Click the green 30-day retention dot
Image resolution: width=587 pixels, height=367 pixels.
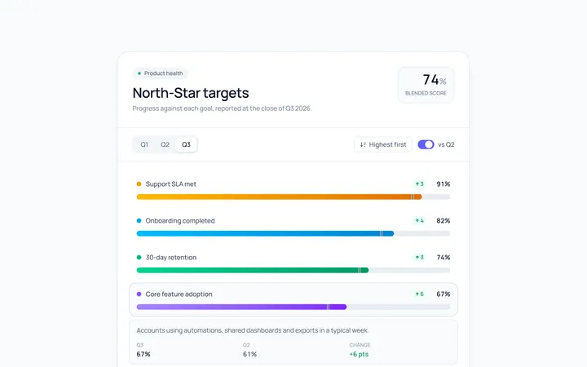click(x=139, y=257)
